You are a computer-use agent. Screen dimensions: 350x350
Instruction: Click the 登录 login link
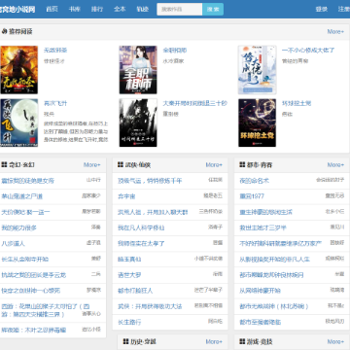coord(322,9)
